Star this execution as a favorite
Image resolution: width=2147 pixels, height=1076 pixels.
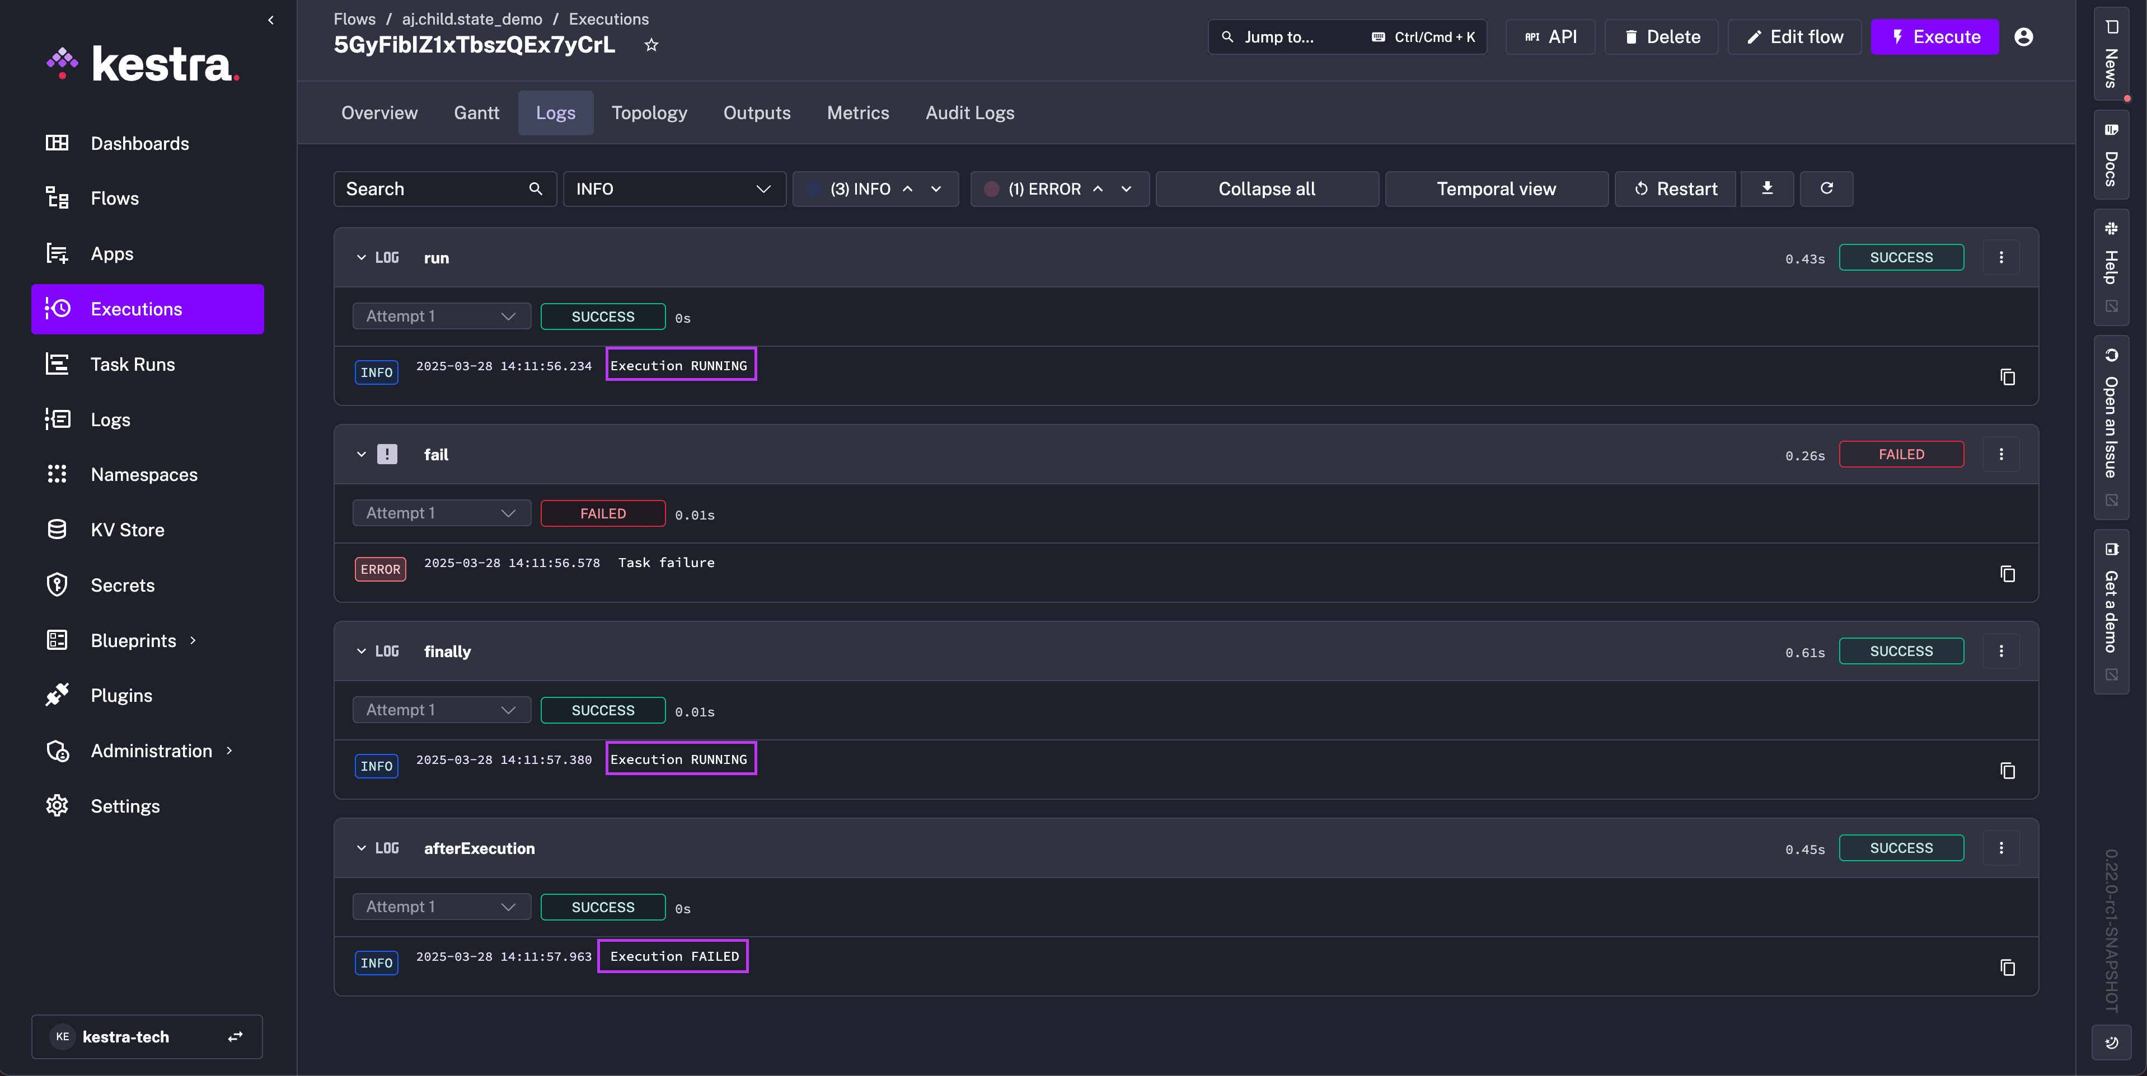click(x=651, y=45)
